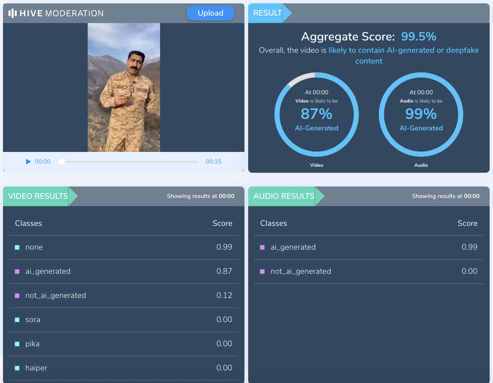The width and height of the screenshot is (493, 383).
Task: Click the Hive Moderation logo icon
Action: tap(13, 13)
